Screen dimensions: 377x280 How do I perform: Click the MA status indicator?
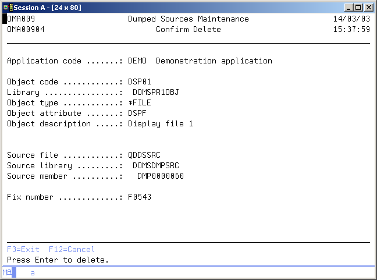(x=6, y=272)
